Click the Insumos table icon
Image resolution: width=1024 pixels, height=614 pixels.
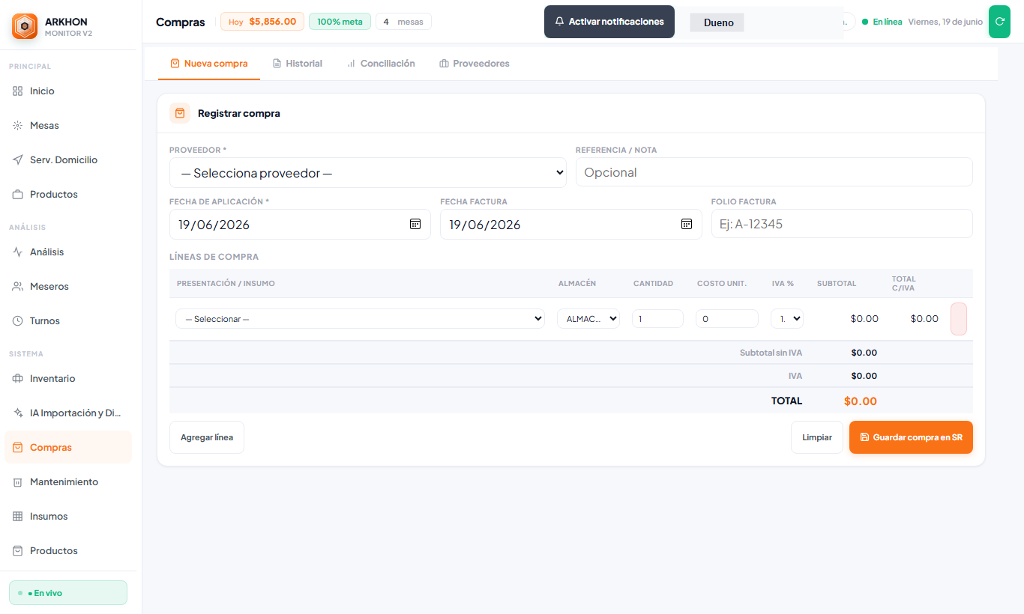pos(18,516)
